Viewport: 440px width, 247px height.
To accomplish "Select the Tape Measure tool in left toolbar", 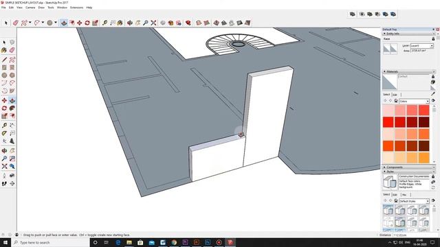I will click(4, 126).
